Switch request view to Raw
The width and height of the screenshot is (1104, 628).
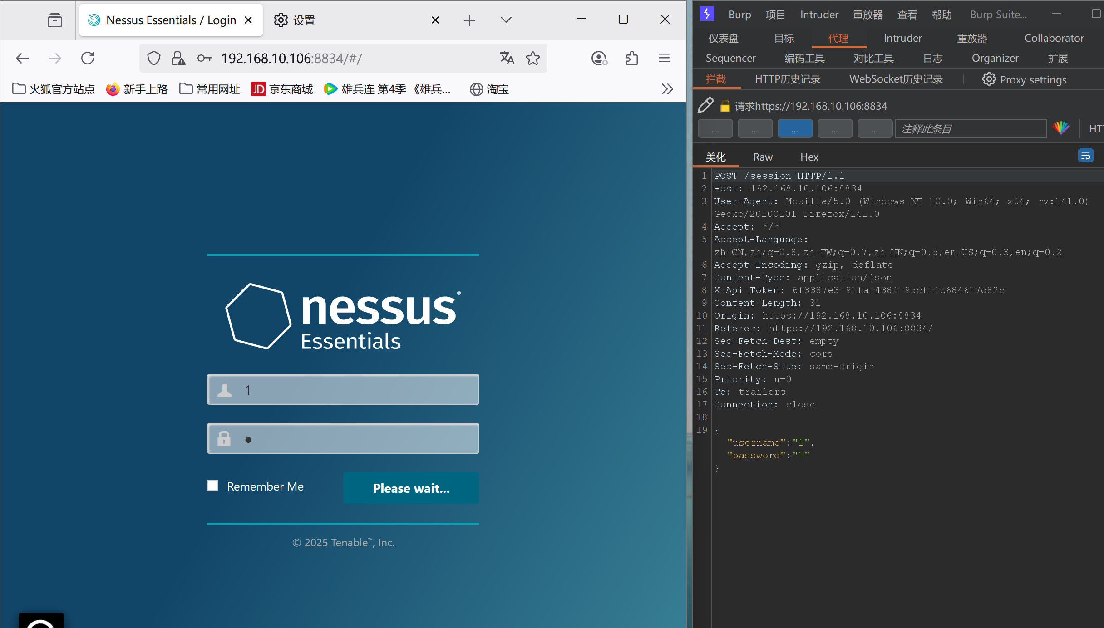click(x=763, y=157)
